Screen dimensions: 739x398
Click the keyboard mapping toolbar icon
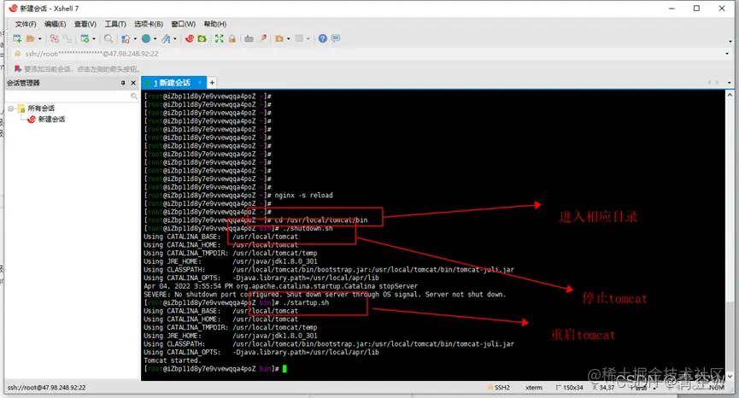(x=249, y=38)
